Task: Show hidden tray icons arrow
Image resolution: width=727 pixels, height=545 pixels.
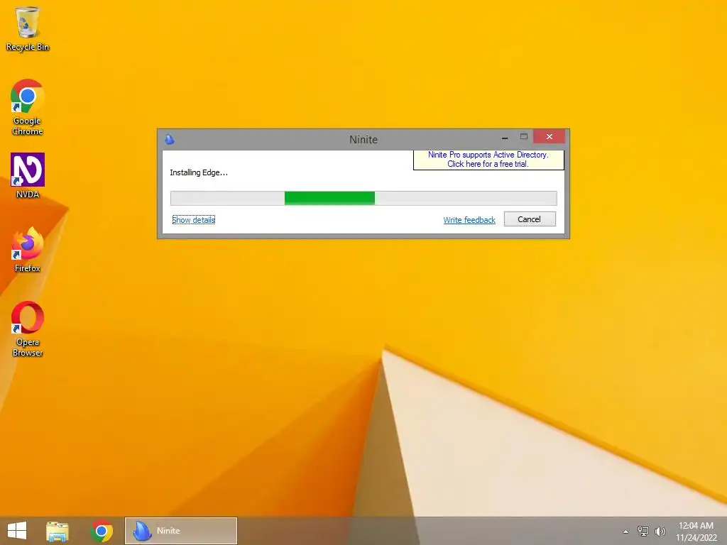Action: click(625, 532)
